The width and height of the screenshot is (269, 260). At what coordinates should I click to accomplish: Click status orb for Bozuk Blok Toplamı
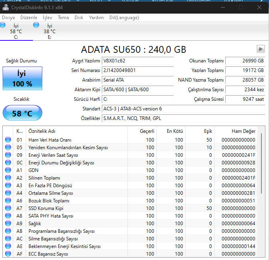click(x=8, y=201)
